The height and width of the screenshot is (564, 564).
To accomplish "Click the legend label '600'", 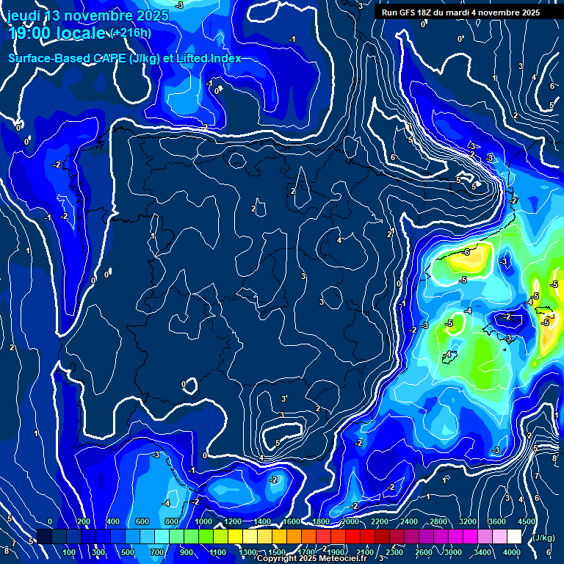I will (142, 521).
